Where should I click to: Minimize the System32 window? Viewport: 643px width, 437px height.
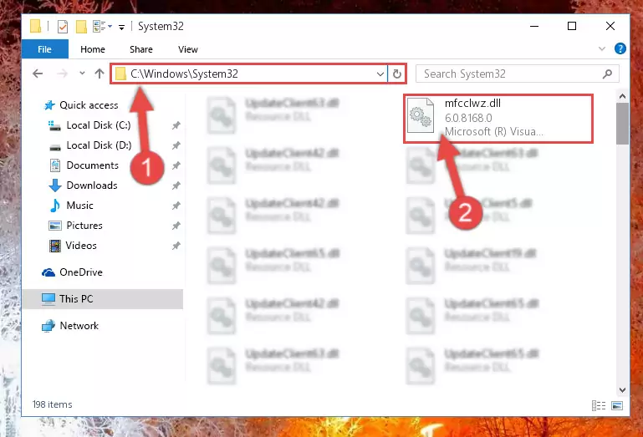[534, 26]
